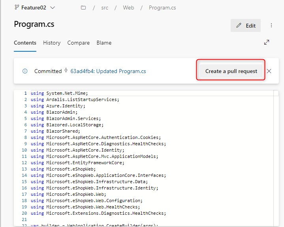Click the Program.cs breadcrumb item
This screenshot has height=227, width=284.
(162, 8)
